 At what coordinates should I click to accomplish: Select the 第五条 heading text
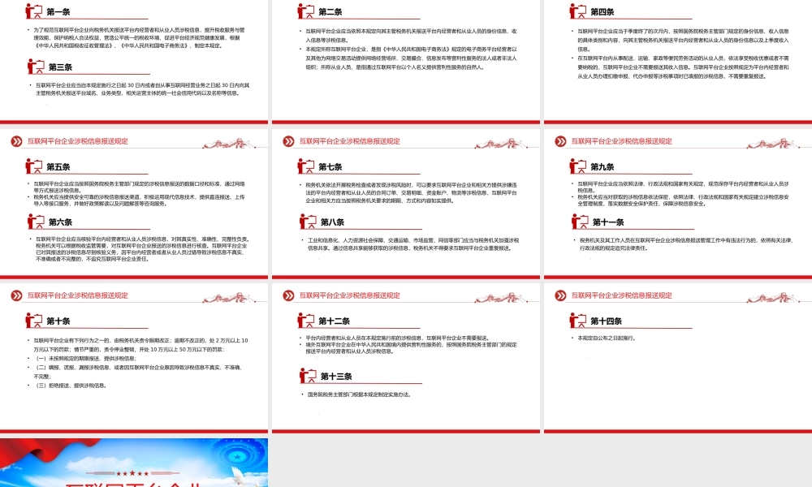click(59, 166)
